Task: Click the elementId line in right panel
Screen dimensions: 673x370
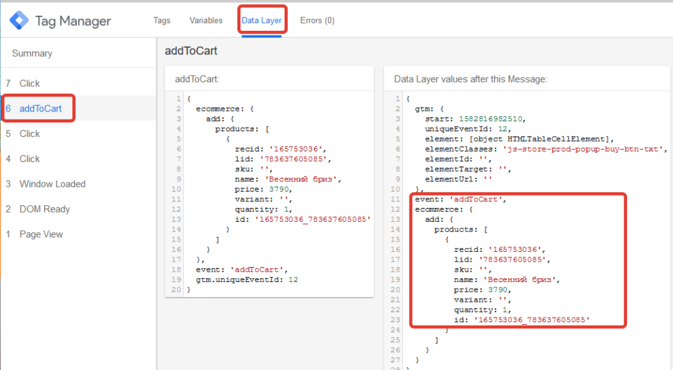Action: tap(458, 159)
